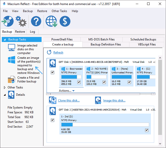Uncheck partition 1 NTFS 499.0 MB checkbox
This screenshot has height=148, width=166.
click(x=79, y=82)
